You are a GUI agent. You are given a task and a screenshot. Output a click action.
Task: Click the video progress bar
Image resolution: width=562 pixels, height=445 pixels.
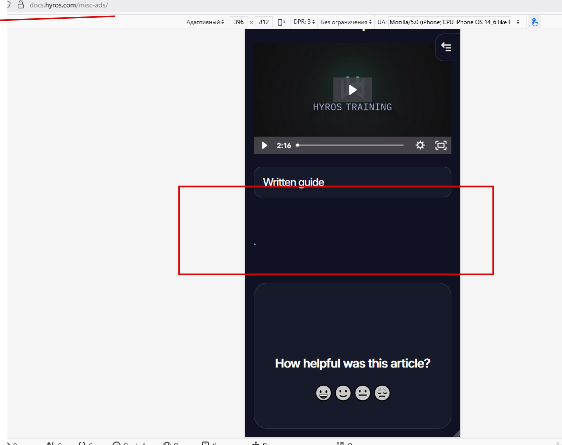point(351,145)
